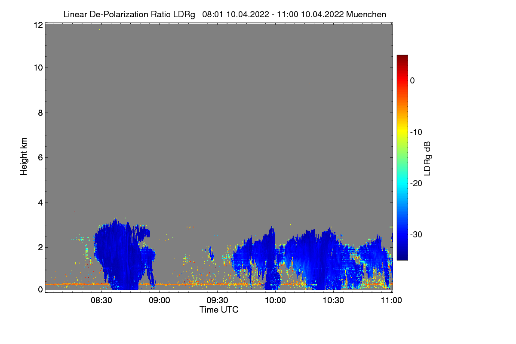Click the height tick label '6'

tap(40, 157)
